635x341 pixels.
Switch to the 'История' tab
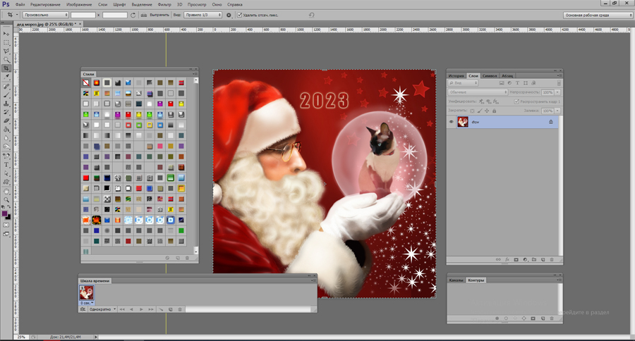[456, 75]
